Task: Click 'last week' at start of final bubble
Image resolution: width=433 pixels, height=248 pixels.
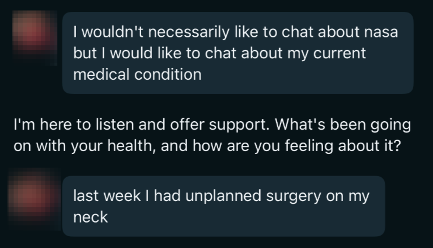Action: point(107,195)
